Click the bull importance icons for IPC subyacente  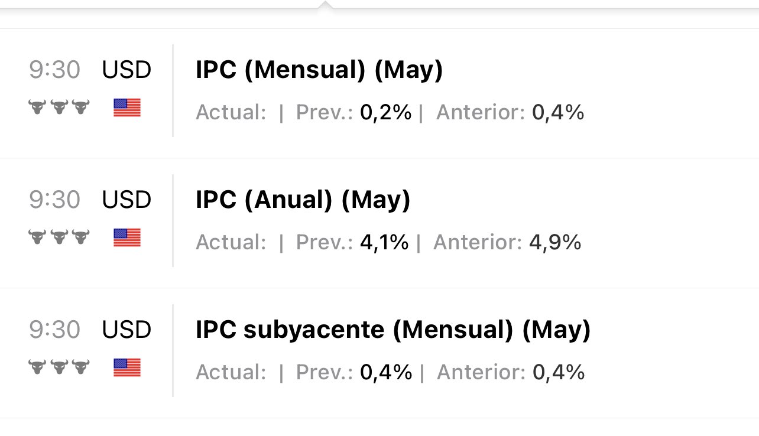[59, 367]
